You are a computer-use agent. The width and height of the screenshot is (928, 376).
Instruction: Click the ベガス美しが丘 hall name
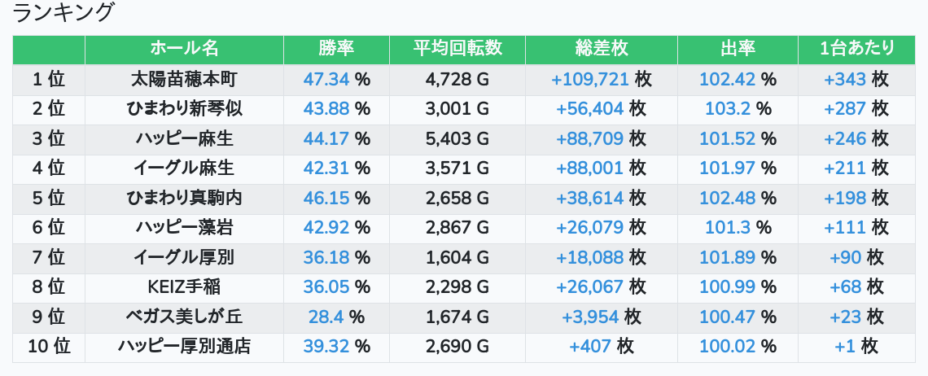(x=184, y=317)
